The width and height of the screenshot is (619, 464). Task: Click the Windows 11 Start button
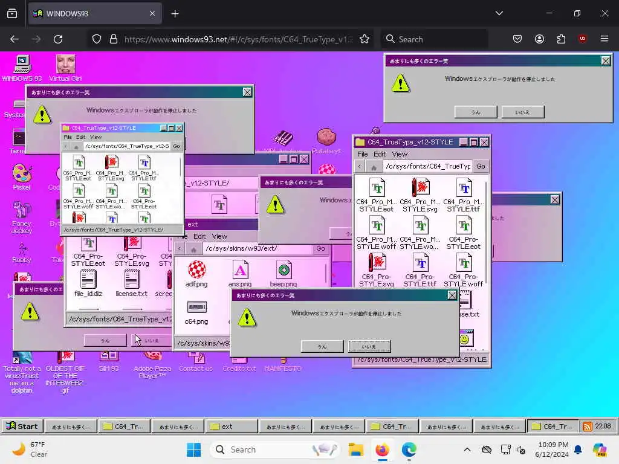[193, 449]
